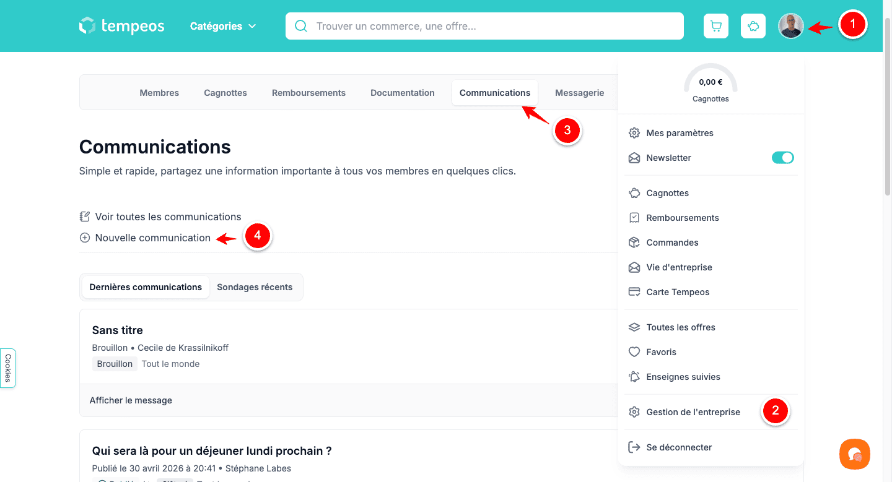
Task: Click the magnifier icon in search bar
Action: 301,26
